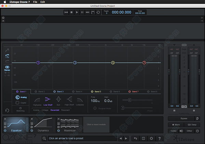Enable Band 4 power
Image resolution: width=205 pixels, height=144 pixels.
coord(73,92)
